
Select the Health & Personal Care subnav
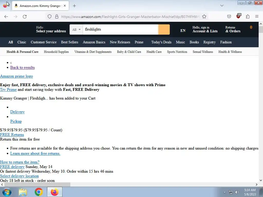(23, 52)
